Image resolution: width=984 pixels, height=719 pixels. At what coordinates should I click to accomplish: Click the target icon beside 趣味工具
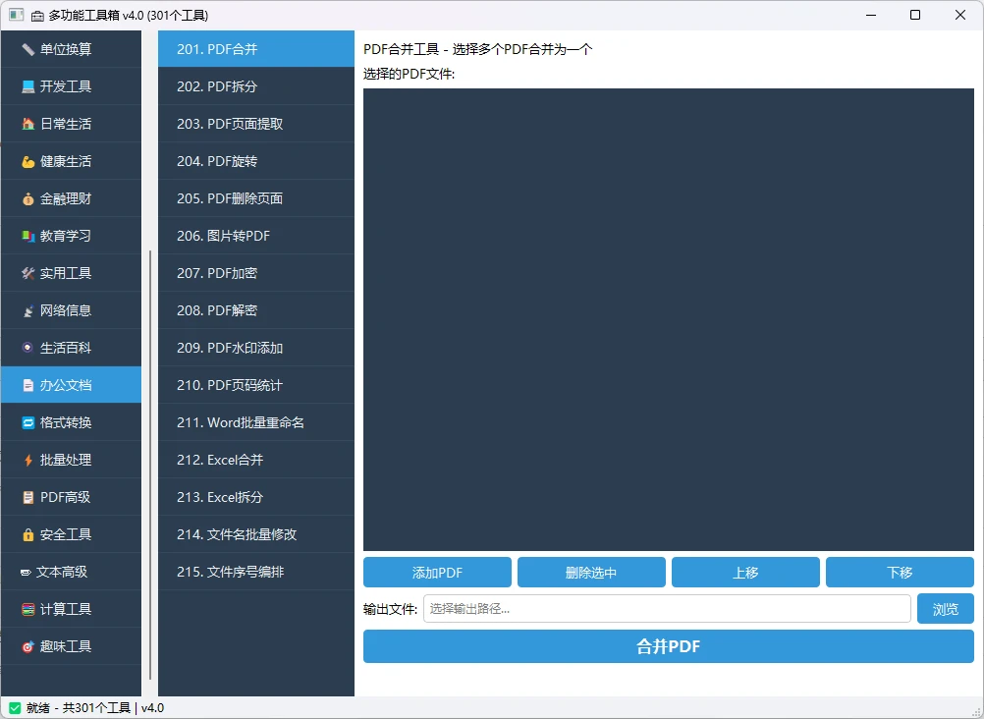(x=27, y=646)
